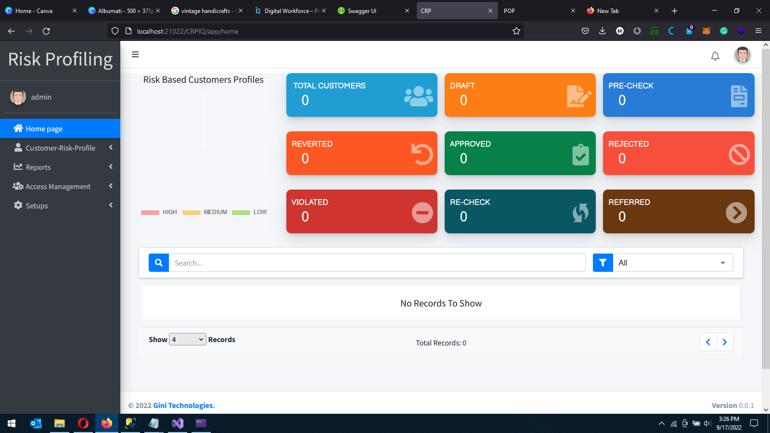Open Visual Studio from the taskbar
Screen dimensions: 770x433
click(178, 423)
